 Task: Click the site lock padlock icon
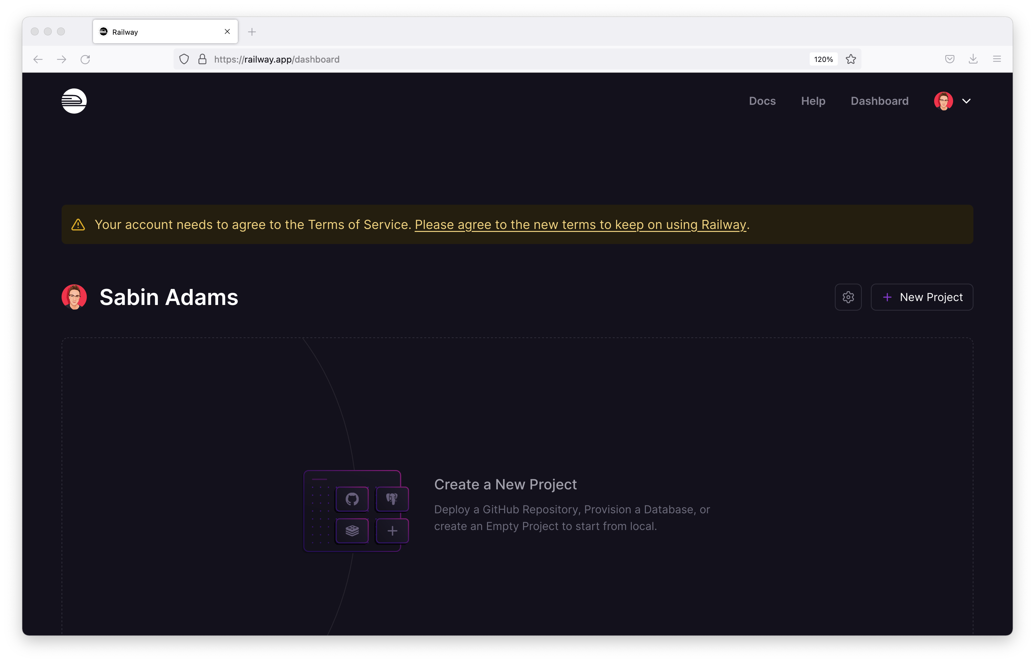[202, 59]
